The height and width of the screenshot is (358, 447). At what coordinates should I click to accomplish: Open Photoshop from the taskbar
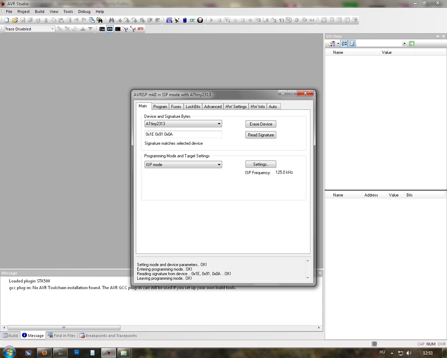click(76, 353)
